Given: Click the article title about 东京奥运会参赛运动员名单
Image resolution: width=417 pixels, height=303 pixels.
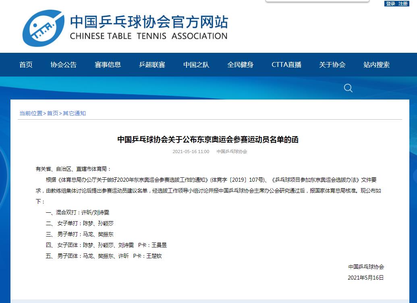Looking at the screenshot, I should click(x=208, y=139).
